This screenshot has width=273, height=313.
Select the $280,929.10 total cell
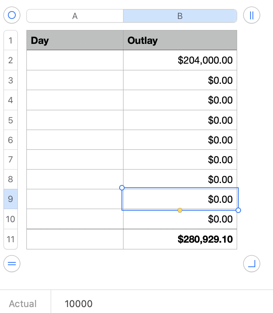(x=180, y=239)
